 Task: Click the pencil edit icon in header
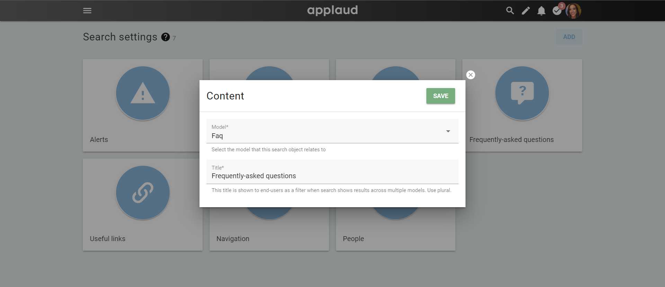point(526,11)
